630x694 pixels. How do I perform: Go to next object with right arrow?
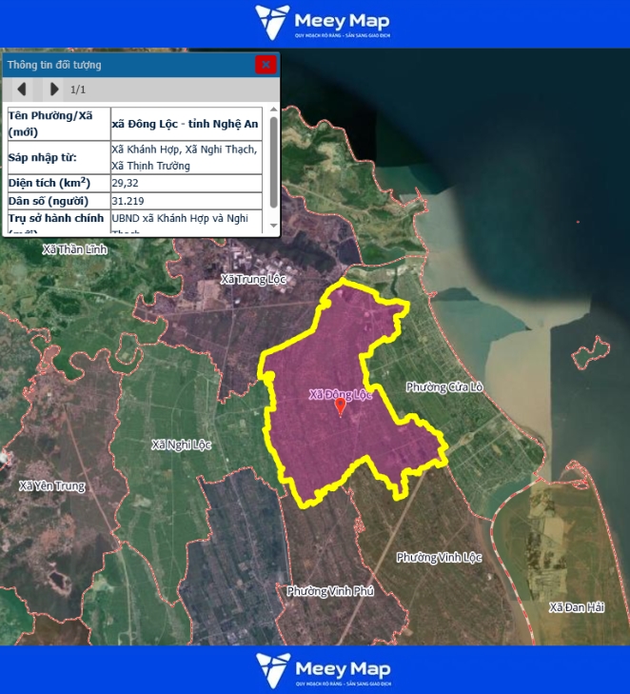point(53,89)
